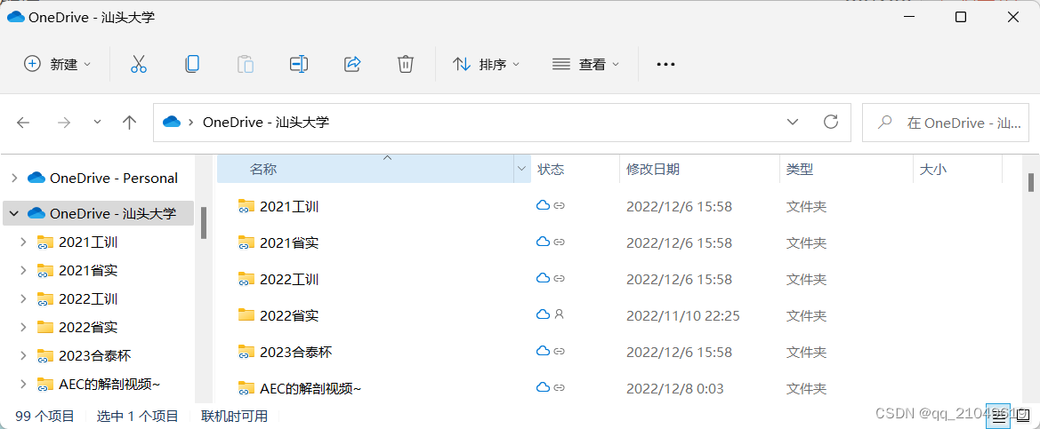The image size is (1040, 429).
Task: Switch to details view icon in status bar
Action: [998, 415]
